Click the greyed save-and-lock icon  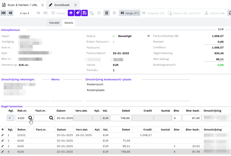(x=92, y=13)
